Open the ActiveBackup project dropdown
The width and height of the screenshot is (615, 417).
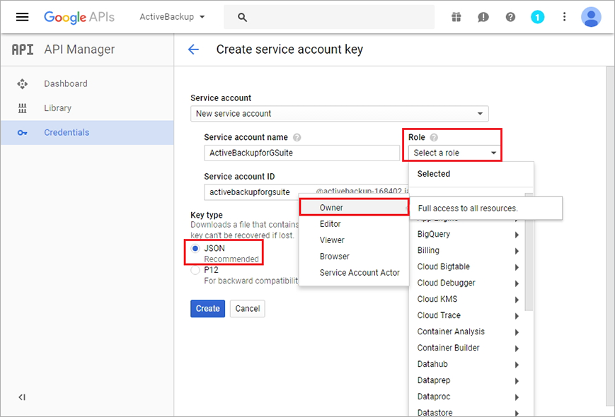click(x=172, y=17)
